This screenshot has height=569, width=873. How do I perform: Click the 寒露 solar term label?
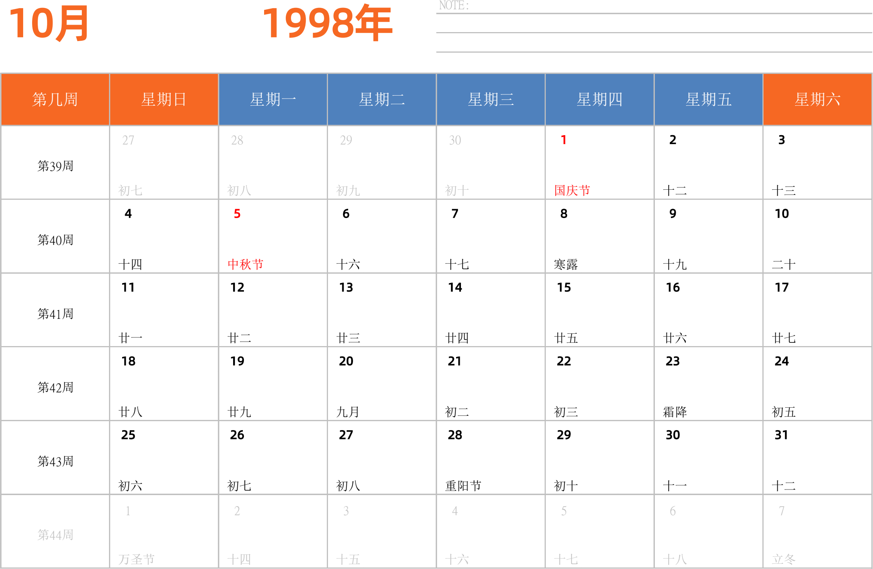point(566,264)
